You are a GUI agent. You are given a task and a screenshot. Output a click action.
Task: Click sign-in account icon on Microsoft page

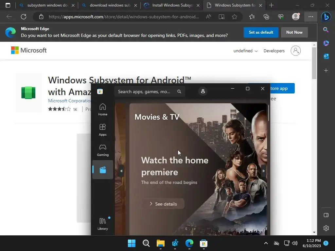click(296, 51)
